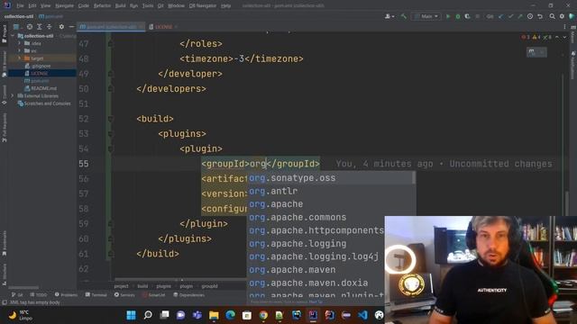Open editor tabs more options menu
This screenshot has width=577, height=324.
click(564, 27)
